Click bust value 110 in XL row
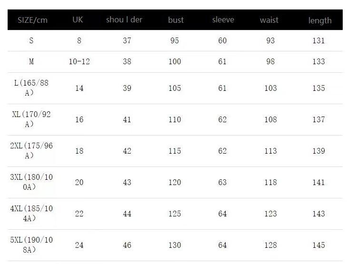This screenshot has width=347, height=264. coord(175,119)
